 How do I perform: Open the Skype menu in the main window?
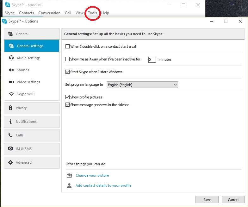(x=9, y=13)
